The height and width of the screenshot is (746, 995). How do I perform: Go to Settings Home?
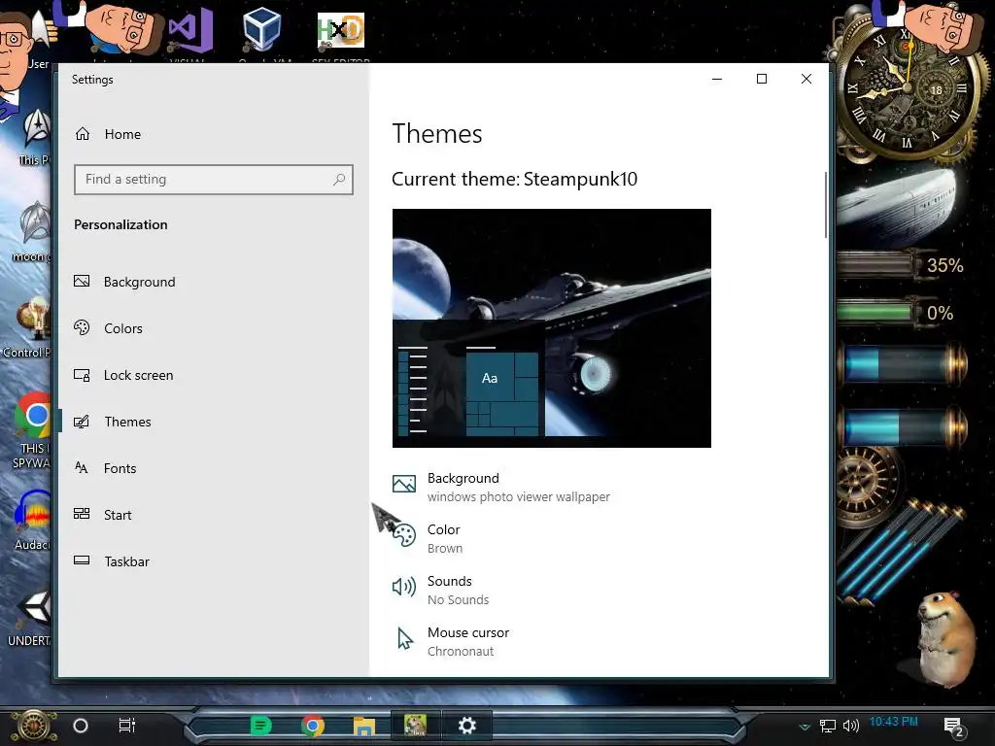(108, 134)
